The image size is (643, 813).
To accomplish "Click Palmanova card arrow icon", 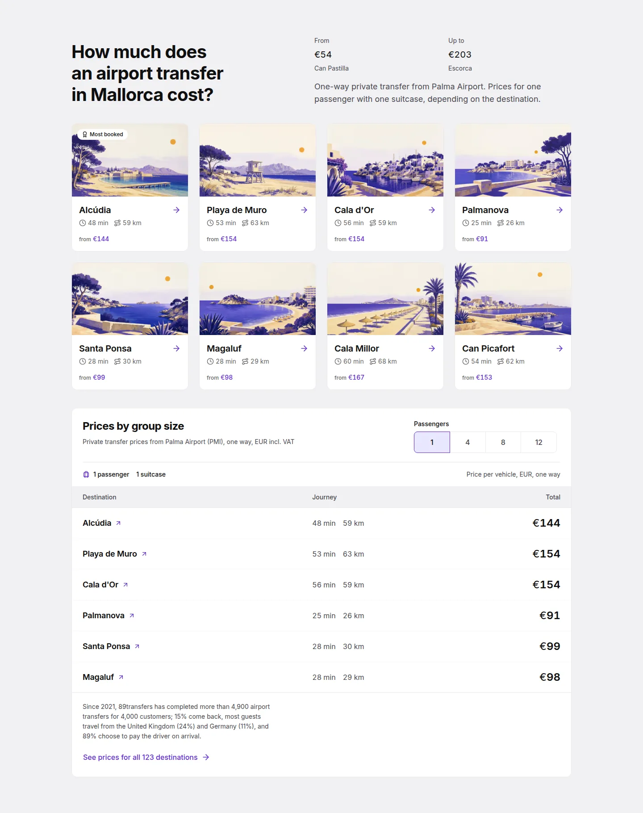I will click(559, 210).
